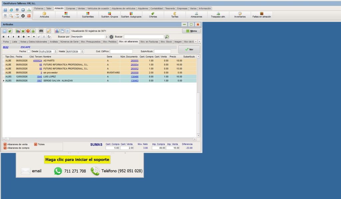Open the Subfam. Subgrupos ribbon icon
The height and width of the screenshot is (199, 341).
tap(131, 15)
